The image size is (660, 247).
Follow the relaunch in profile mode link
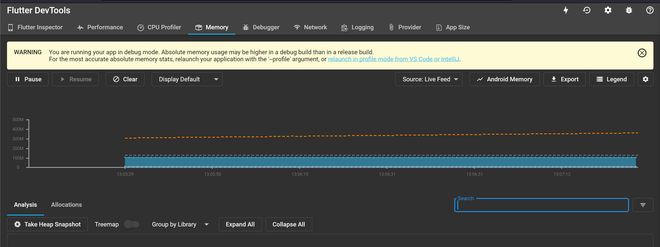point(394,59)
